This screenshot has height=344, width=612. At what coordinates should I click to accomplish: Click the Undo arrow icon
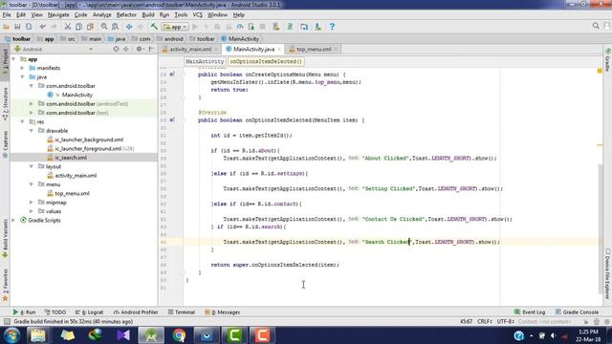click(42, 27)
